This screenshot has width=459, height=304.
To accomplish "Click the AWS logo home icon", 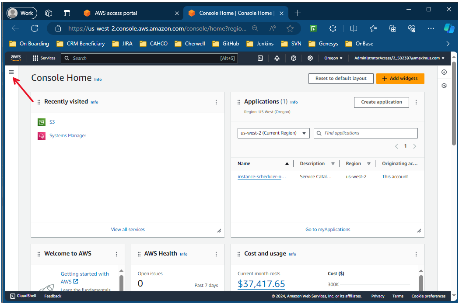I will point(16,58).
